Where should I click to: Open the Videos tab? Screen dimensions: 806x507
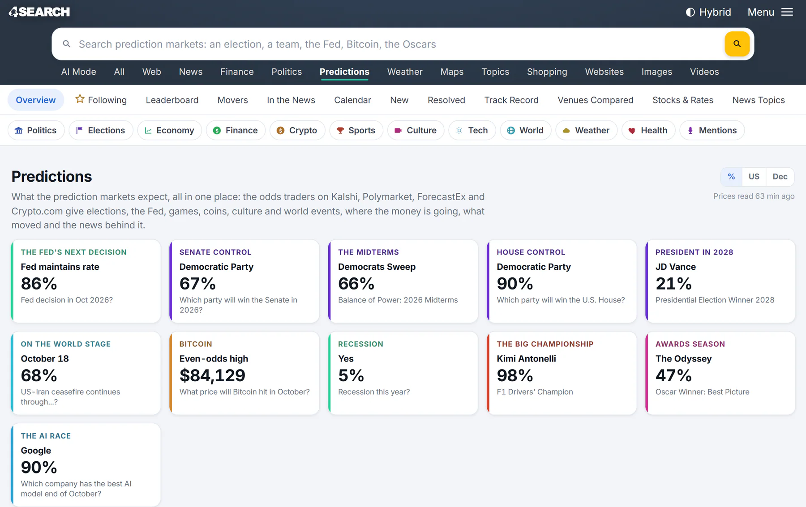click(x=704, y=72)
